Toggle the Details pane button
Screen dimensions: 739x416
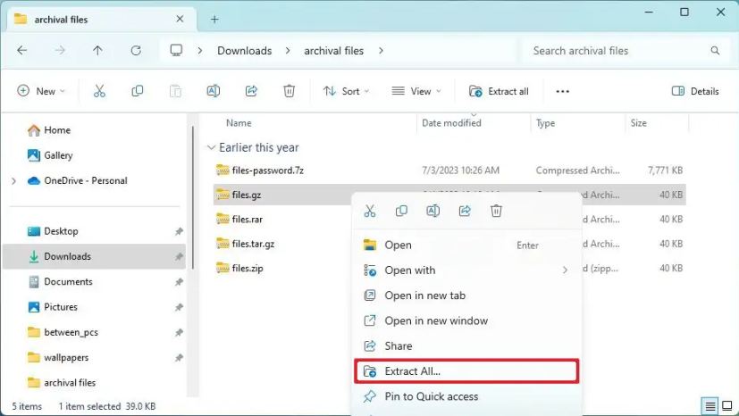click(x=695, y=91)
